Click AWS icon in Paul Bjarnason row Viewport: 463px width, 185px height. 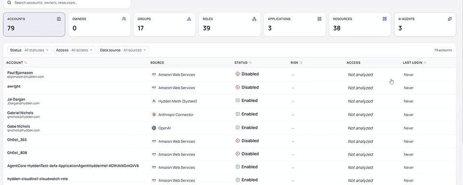point(154,75)
